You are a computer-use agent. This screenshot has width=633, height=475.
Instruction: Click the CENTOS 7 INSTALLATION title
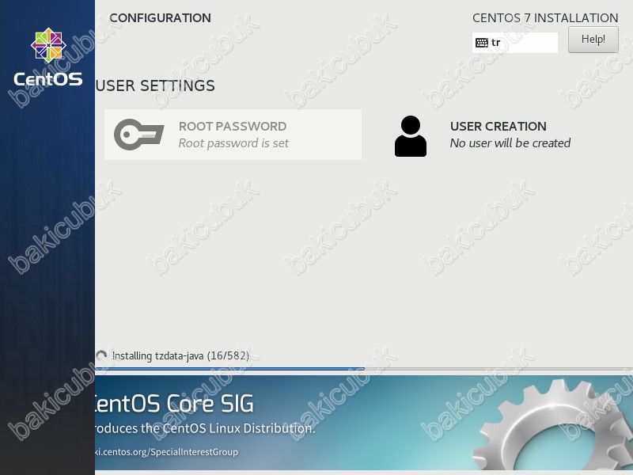545,18
